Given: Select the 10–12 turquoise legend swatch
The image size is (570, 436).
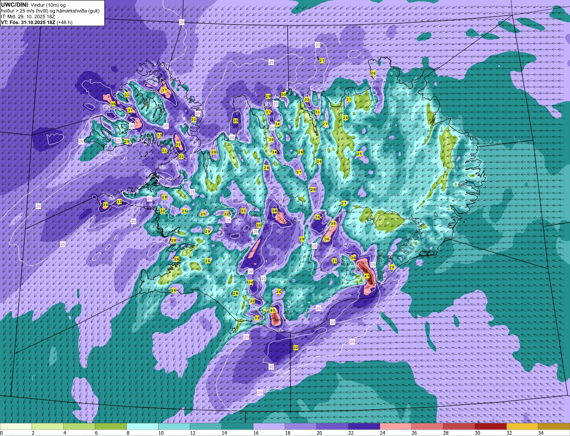Looking at the screenshot, I should [174, 426].
